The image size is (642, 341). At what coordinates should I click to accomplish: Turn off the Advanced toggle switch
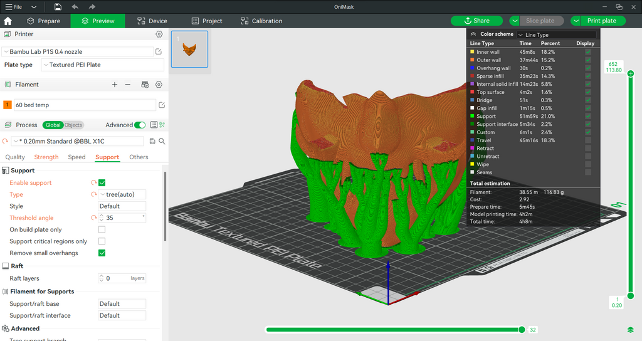click(x=140, y=125)
